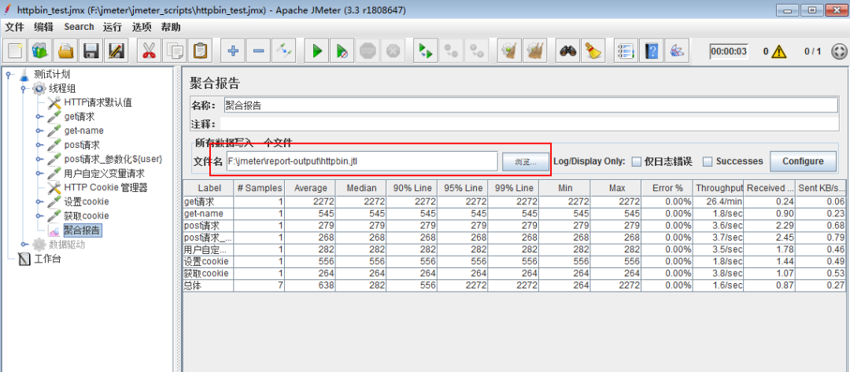Open the 选项 menu
This screenshot has height=372, width=850.
(142, 27)
